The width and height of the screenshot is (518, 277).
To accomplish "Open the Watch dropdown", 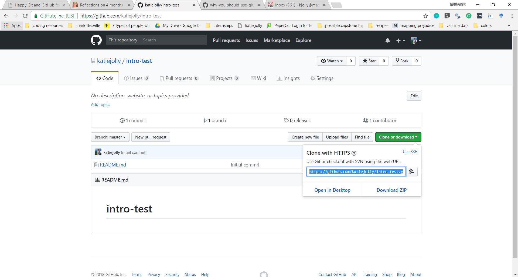I will tap(332, 61).
